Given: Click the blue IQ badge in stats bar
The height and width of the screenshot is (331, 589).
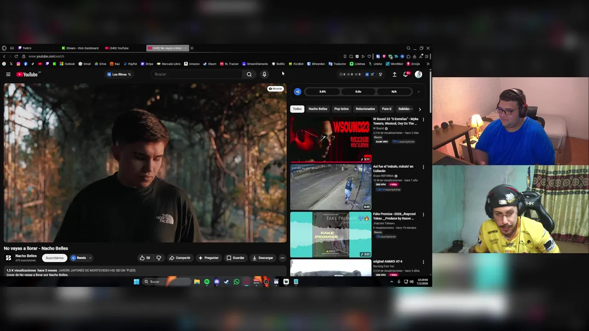Looking at the screenshot, I should pos(298,91).
